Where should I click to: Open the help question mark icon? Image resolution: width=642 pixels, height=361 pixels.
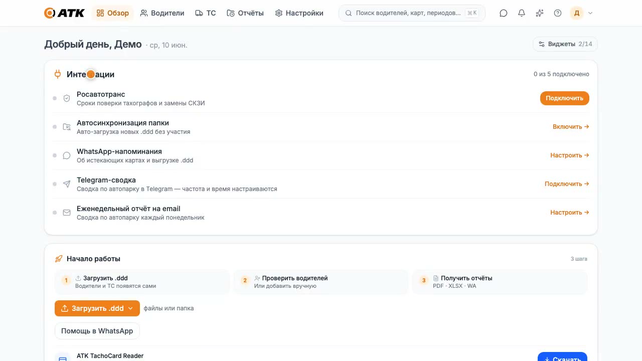coord(558,13)
